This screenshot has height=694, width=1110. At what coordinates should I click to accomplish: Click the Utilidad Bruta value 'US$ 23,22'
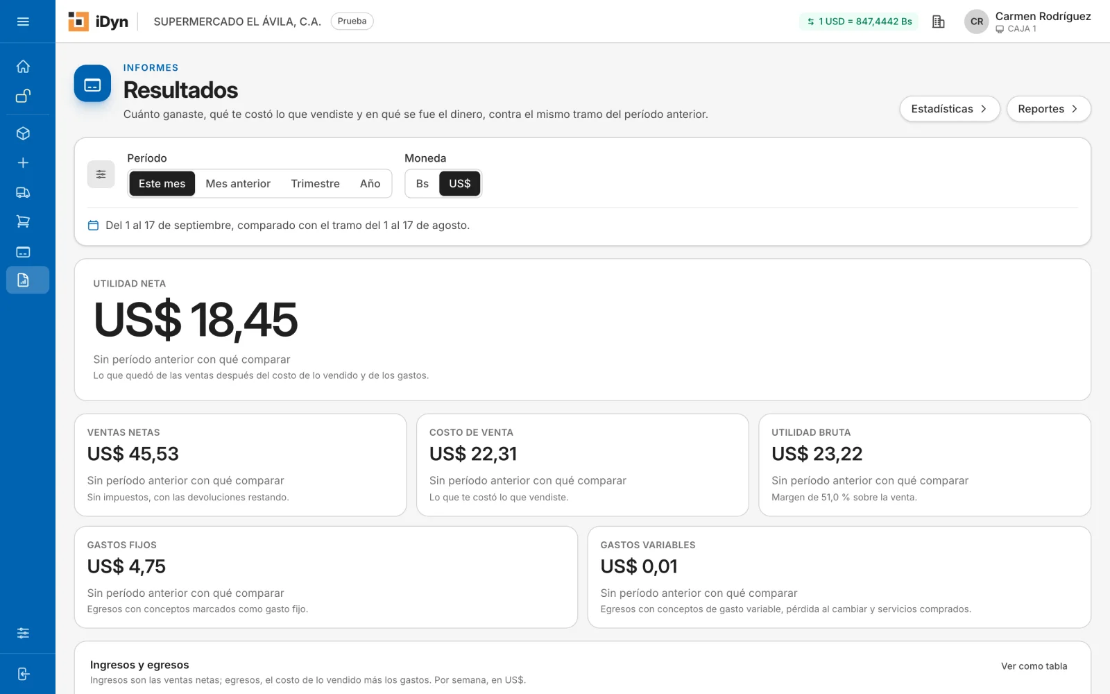[x=817, y=454]
